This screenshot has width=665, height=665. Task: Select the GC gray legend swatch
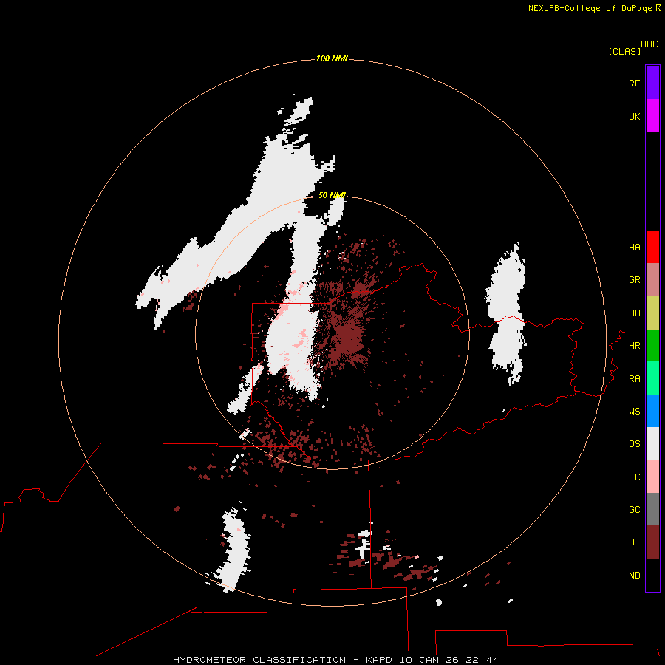click(652, 509)
